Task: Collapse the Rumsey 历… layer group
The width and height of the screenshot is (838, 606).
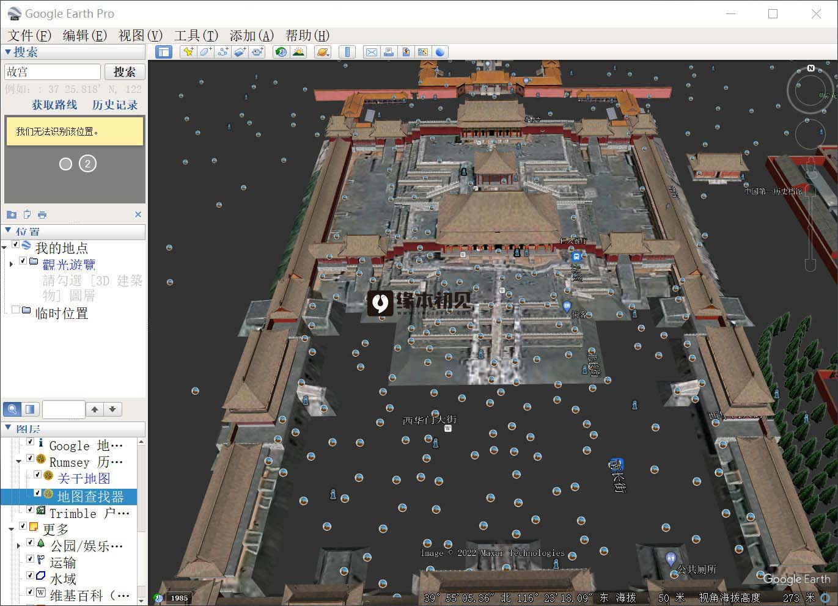Action: click(x=18, y=461)
